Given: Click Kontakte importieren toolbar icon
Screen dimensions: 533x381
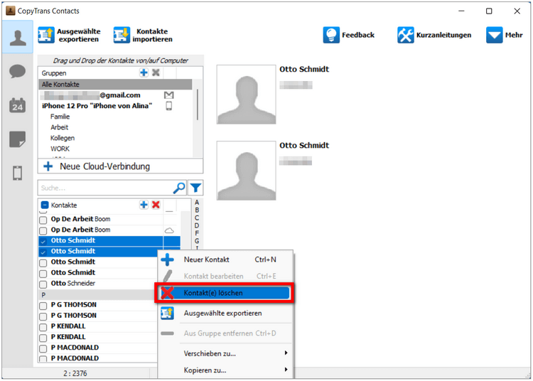Looking at the screenshot, I should click(122, 35).
